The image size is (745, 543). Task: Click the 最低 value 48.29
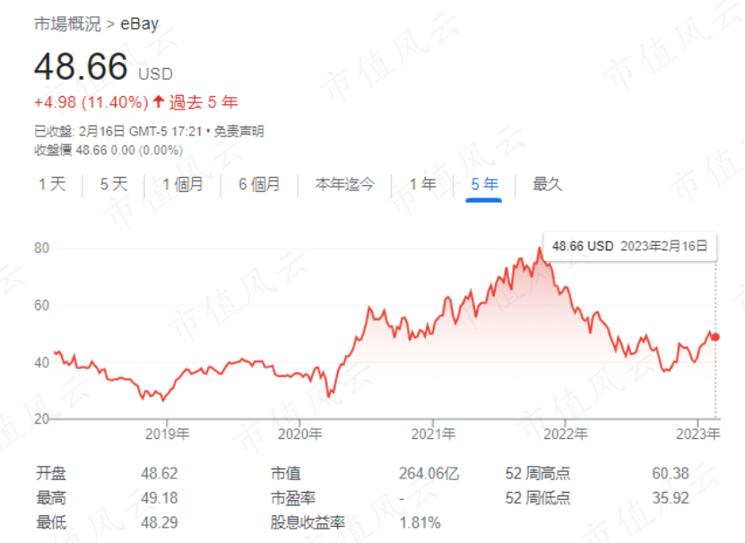click(x=160, y=522)
